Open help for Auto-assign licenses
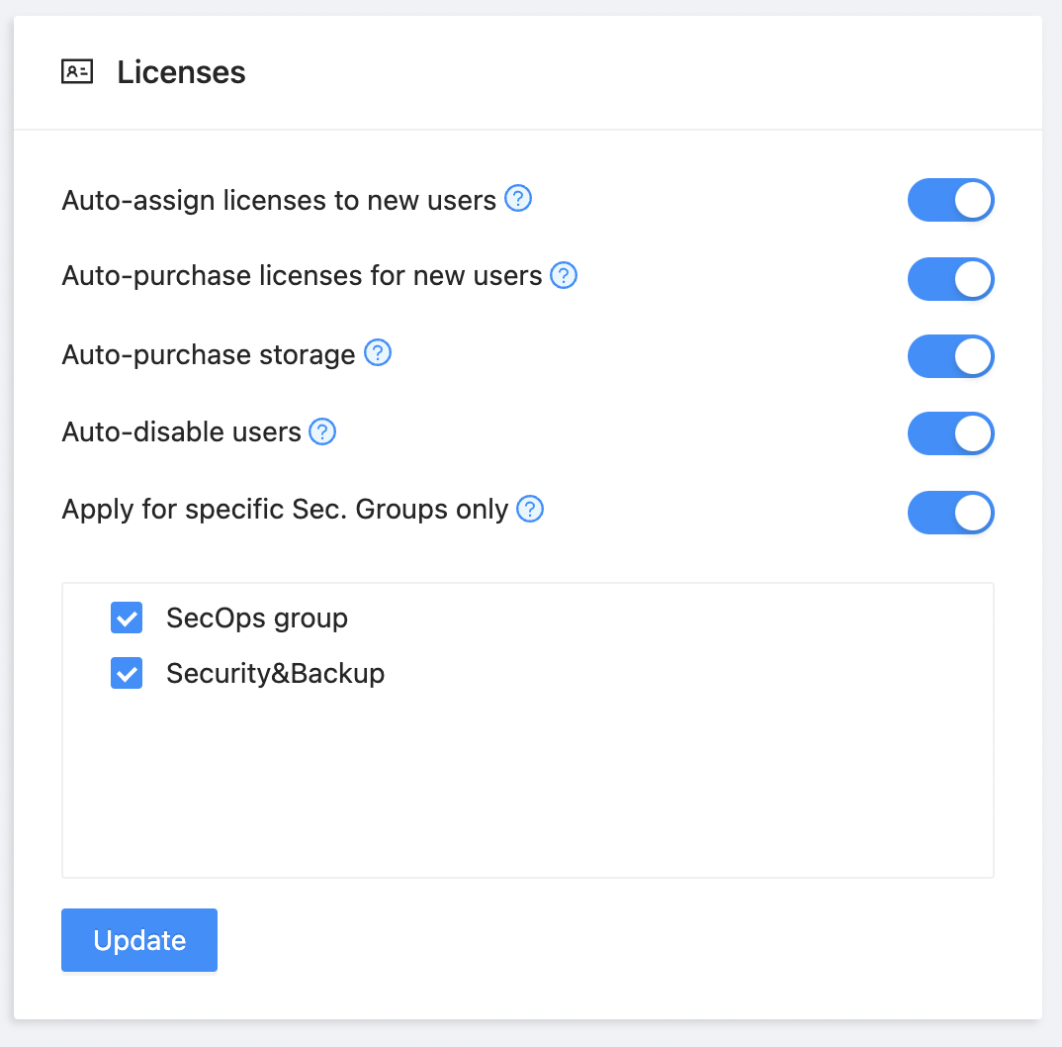 point(518,200)
